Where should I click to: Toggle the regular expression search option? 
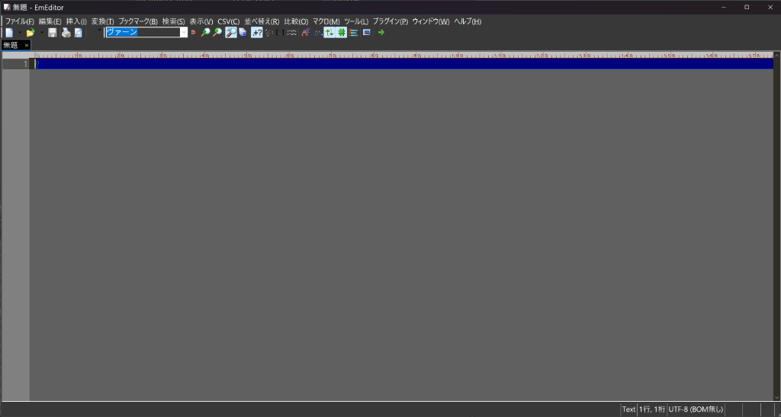pyautogui.click(x=257, y=33)
